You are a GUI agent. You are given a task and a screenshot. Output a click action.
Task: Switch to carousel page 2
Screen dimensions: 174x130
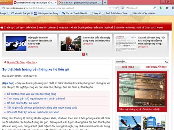tap(87, 54)
